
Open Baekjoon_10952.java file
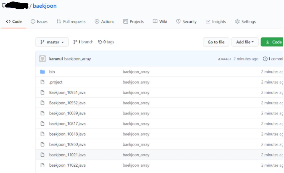pyautogui.click(x=67, y=103)
